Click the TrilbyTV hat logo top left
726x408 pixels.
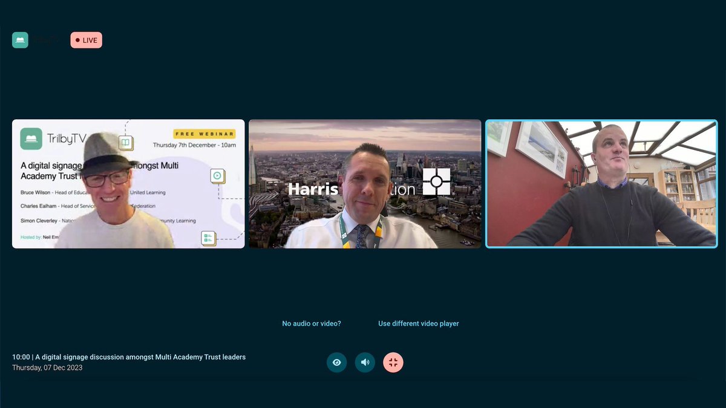pos(20,39)
